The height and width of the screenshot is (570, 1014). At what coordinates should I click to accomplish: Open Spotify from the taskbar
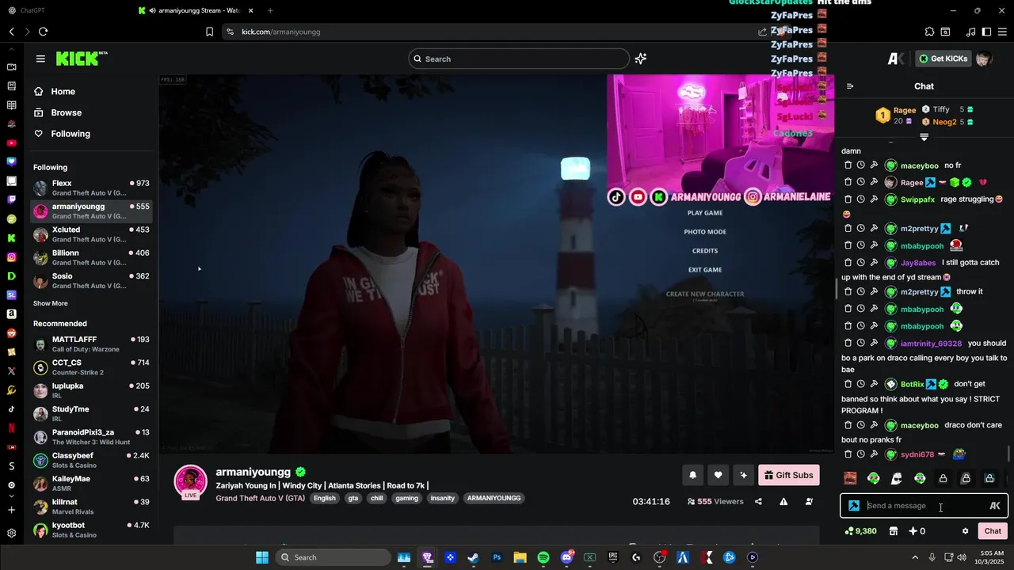[543, 557]
